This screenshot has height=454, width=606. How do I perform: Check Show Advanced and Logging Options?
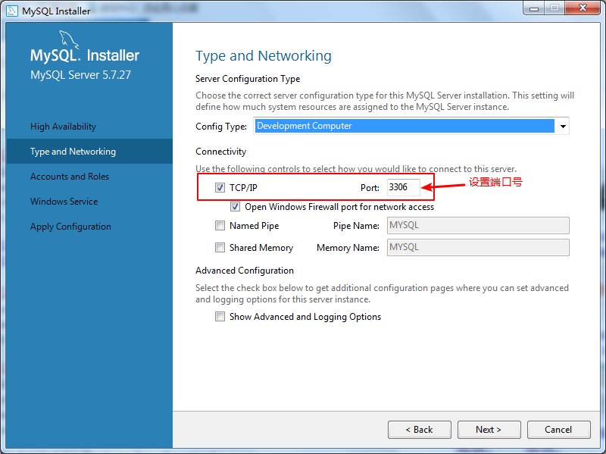coord(220,316)
